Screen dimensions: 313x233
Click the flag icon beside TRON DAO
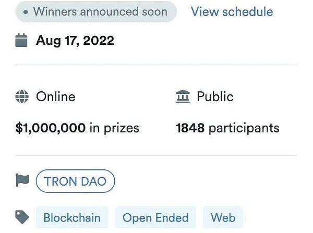pos(22,180)
